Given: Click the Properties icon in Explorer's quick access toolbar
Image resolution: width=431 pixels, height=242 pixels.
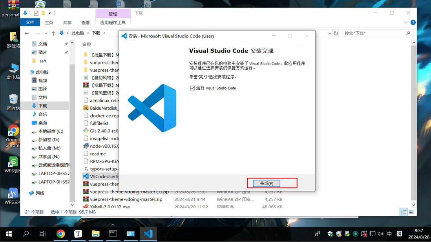Looking at the screenshot, I should [x=36, y=13].
